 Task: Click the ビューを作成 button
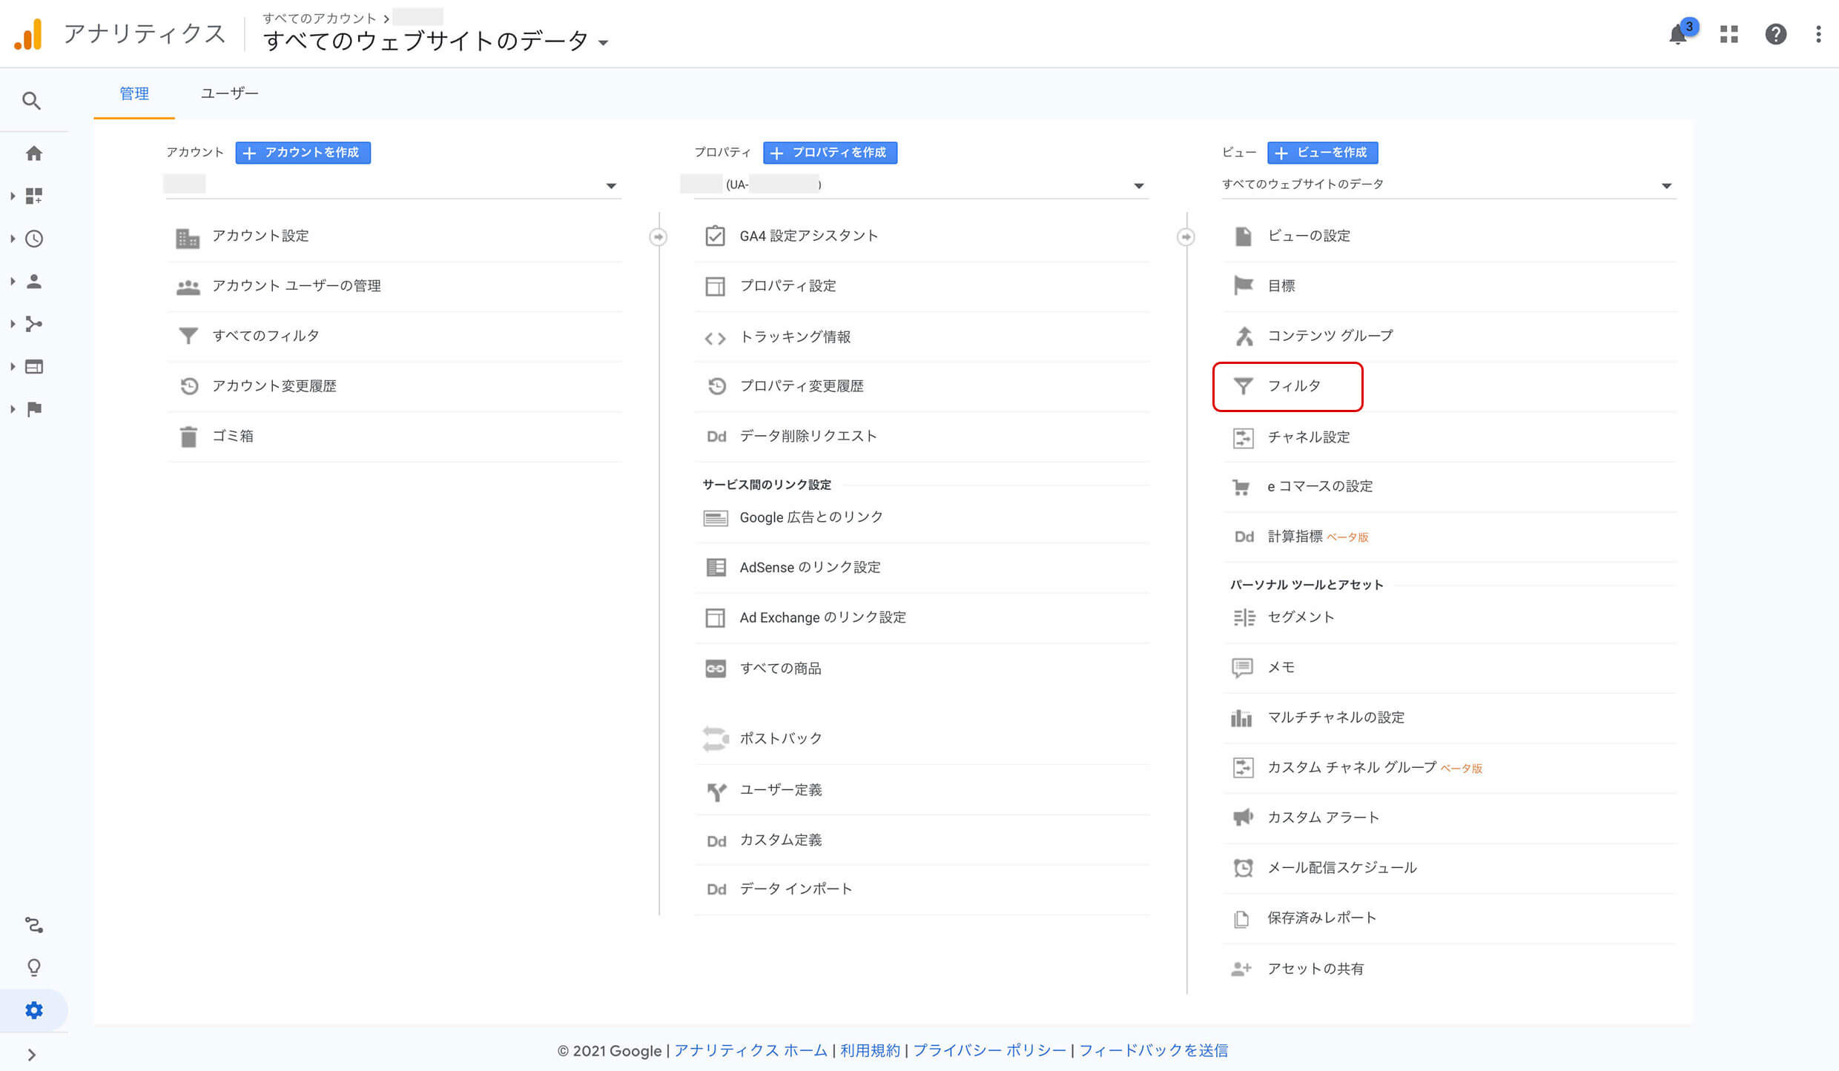point(1322,153)
